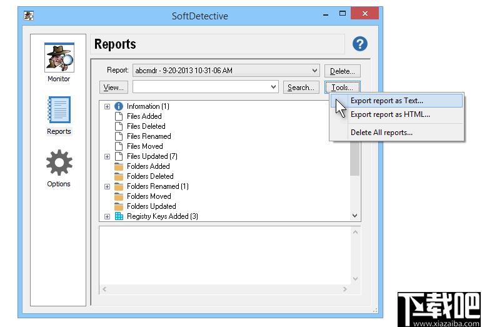Click the Information blue info icon
This screenshot has width=482, height=327.
tap(119, 106)
